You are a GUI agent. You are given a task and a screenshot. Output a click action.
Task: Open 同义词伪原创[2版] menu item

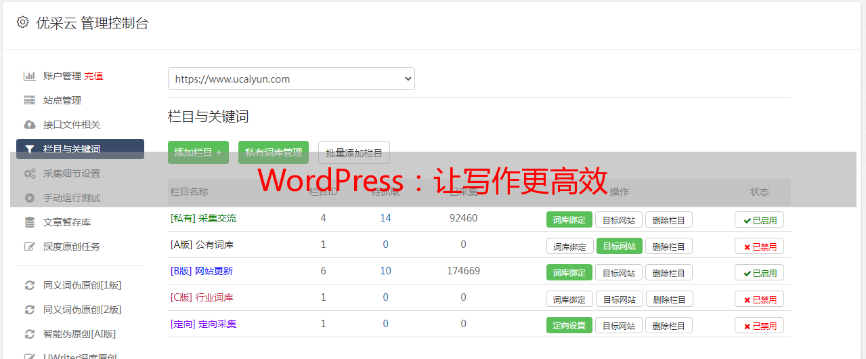[83, 310]
